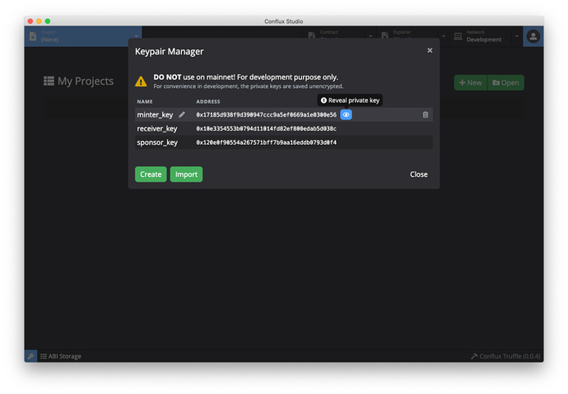The image size is (568, 394).
Task: Select the sponsor_key row
Action: [x=157, y=143]
